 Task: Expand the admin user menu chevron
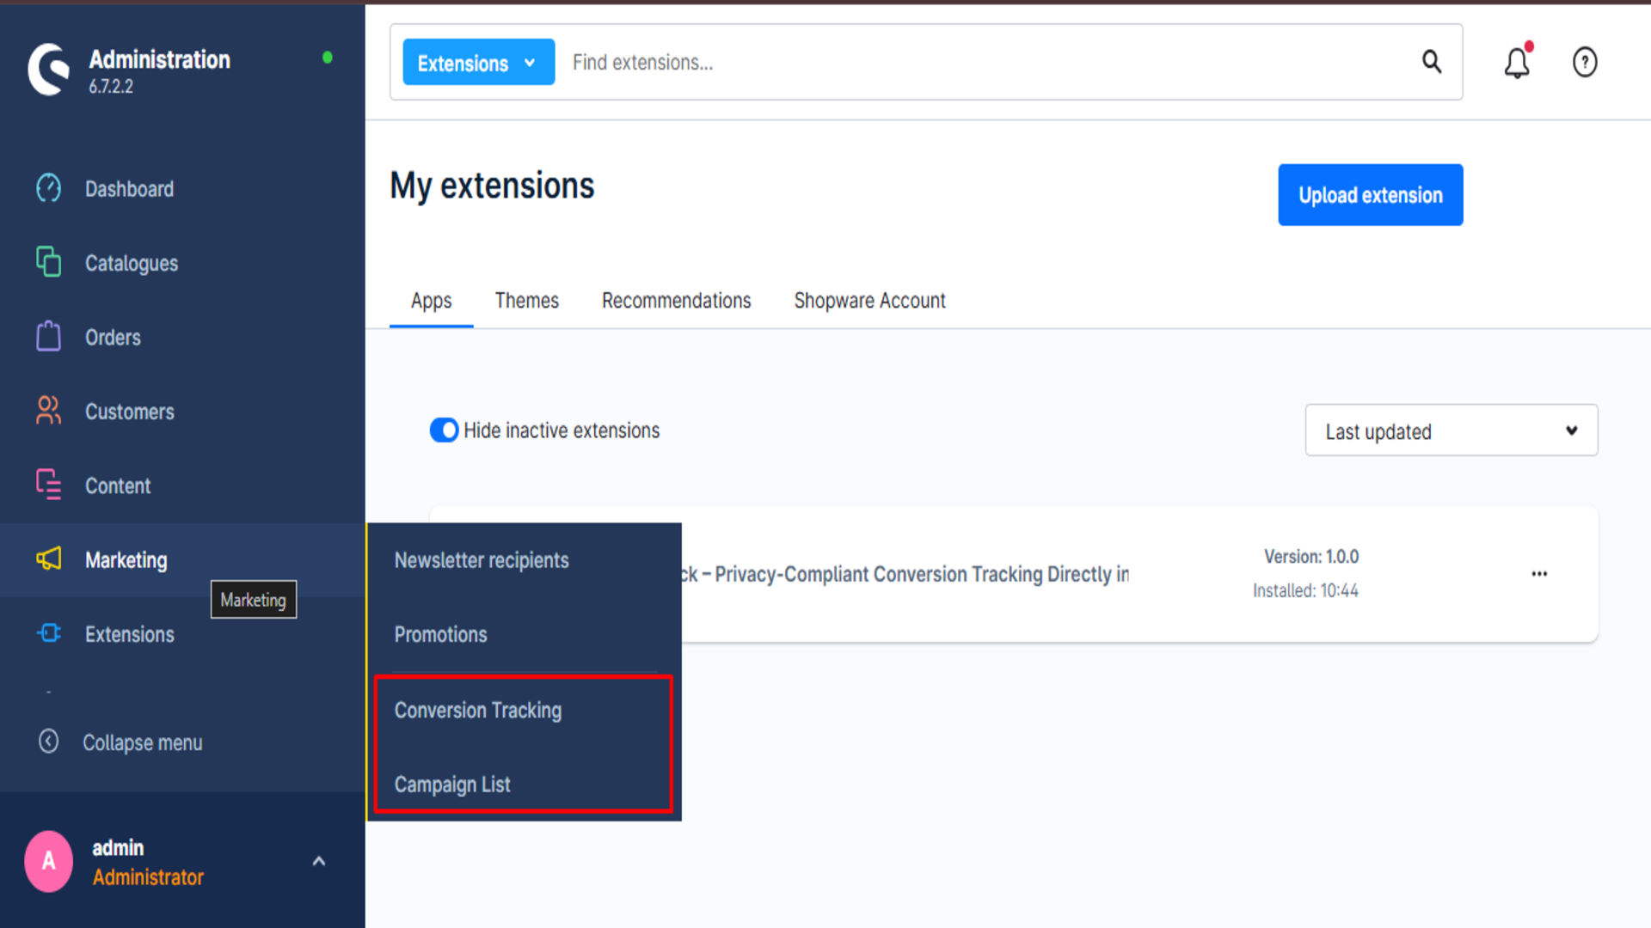319,861
